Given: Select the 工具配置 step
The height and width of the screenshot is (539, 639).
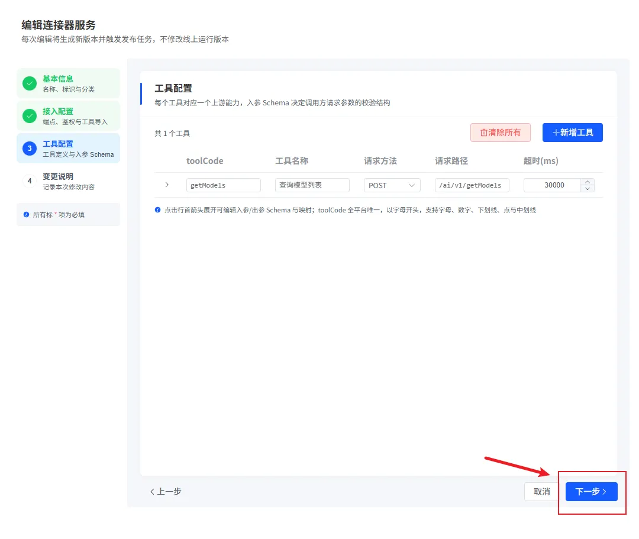Looking at the screenshot, I should coord(69,149).
